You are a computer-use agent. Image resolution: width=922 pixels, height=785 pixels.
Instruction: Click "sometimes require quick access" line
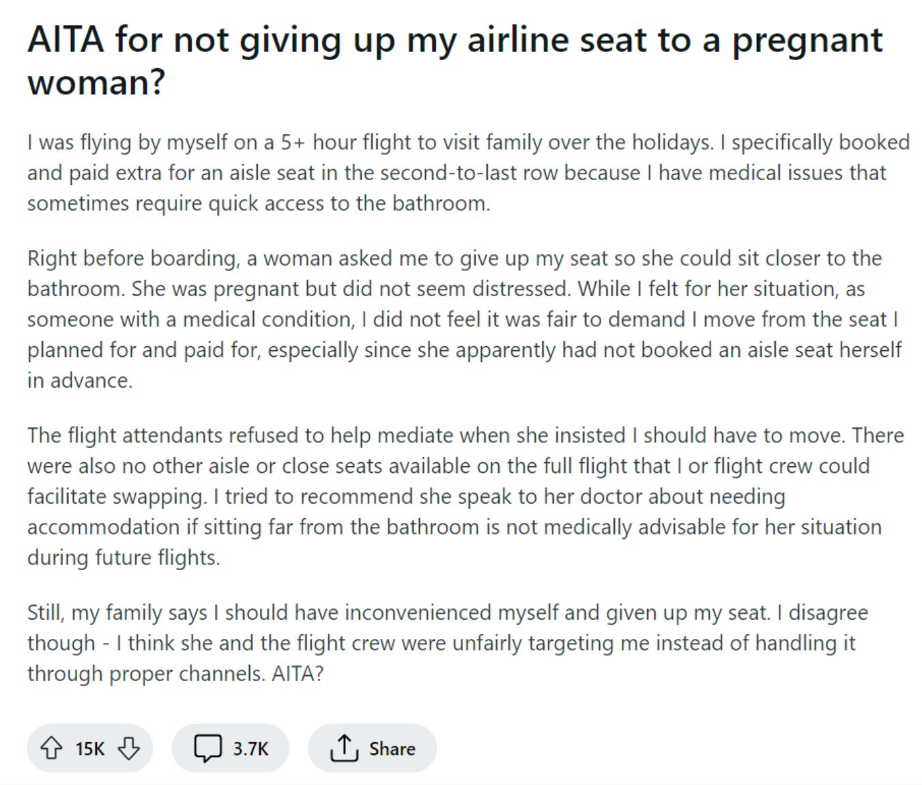259,203
